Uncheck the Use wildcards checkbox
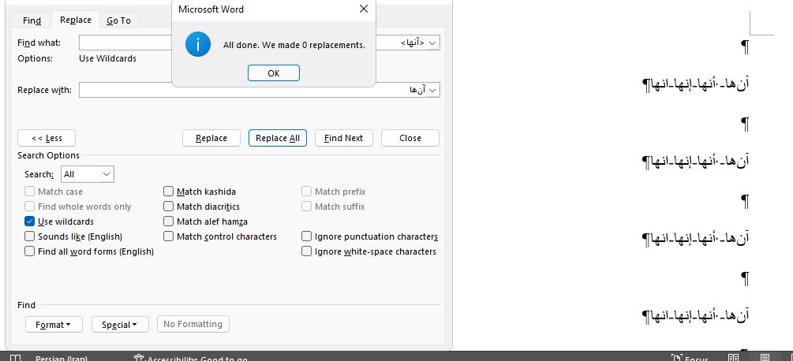The image size is (793, 361). click(x=29, y=221)
